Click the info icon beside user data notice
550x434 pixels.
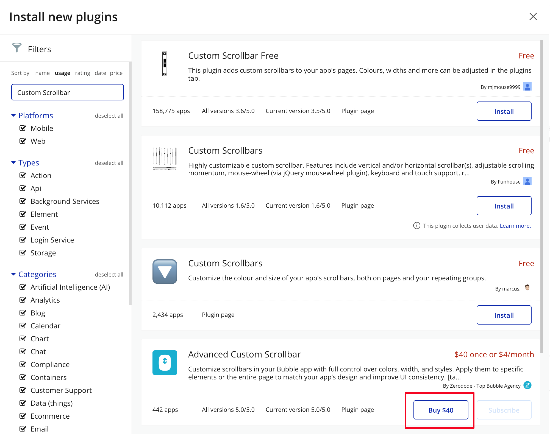(416, 226)
